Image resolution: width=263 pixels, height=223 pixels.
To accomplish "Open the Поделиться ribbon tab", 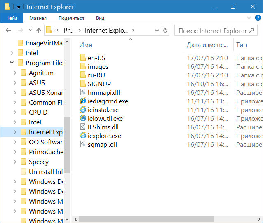I will (x=71, y=18).
